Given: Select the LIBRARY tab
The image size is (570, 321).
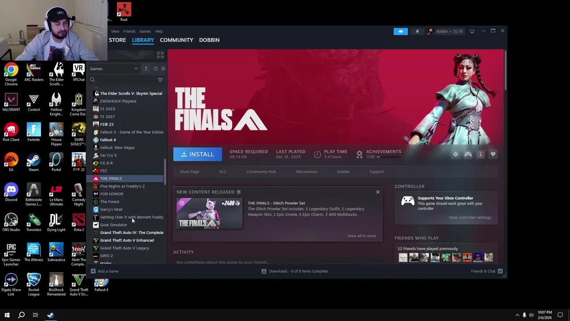Looking at the screenshot, I should pyautogui.click(x=143, y=40).
